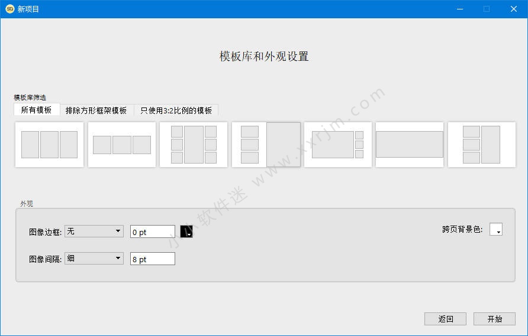
Task: Select the three vertical columns template thumbnail
Action: tap(49, 145)
